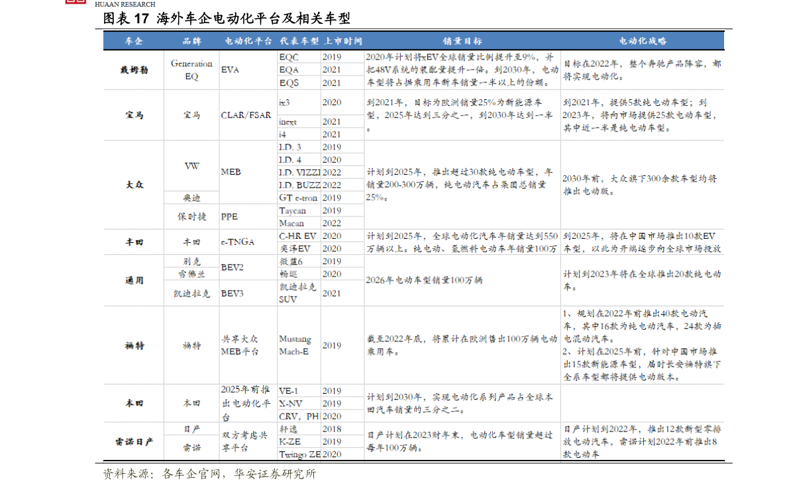Click the 雷诺日产 automaker cell

[x=134, y=442]
